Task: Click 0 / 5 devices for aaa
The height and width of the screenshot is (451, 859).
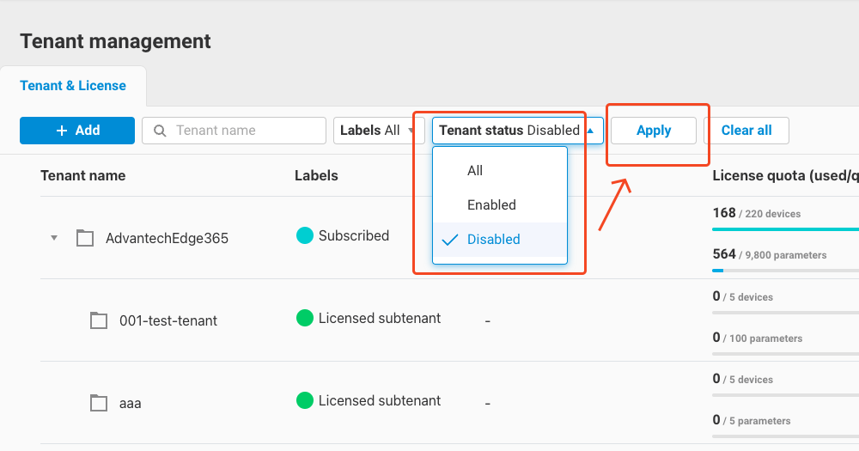Action: (743, 379)
